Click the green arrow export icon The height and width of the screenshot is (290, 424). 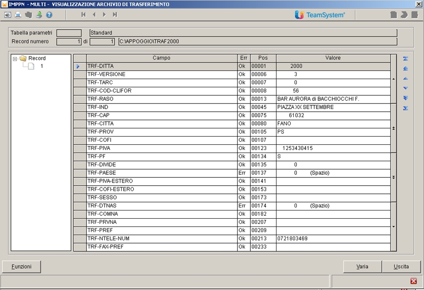[39, 15]
